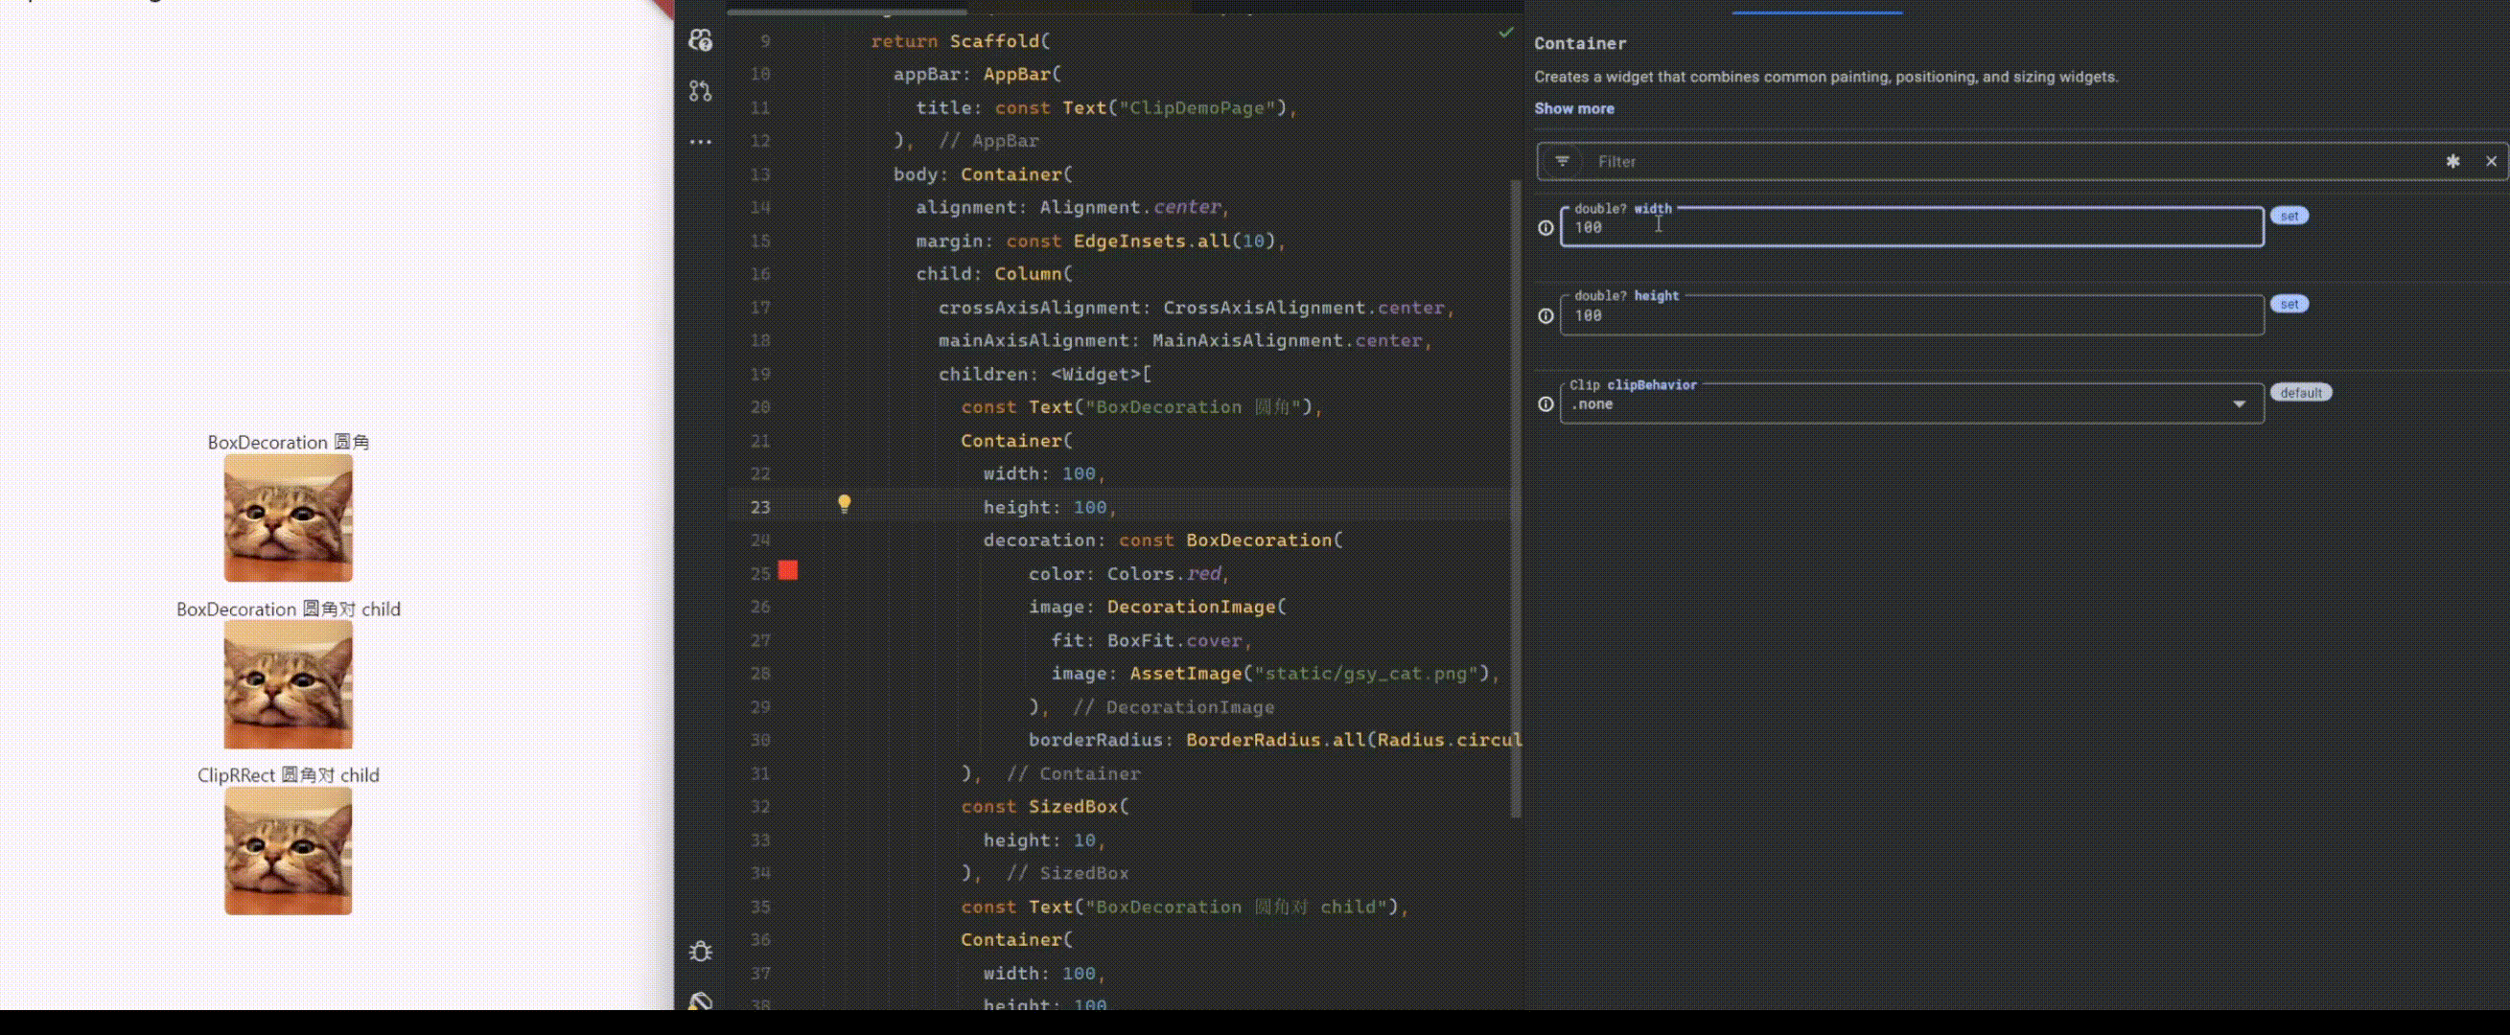Click info icon beside clipBehavior property

click(1546, 404)
